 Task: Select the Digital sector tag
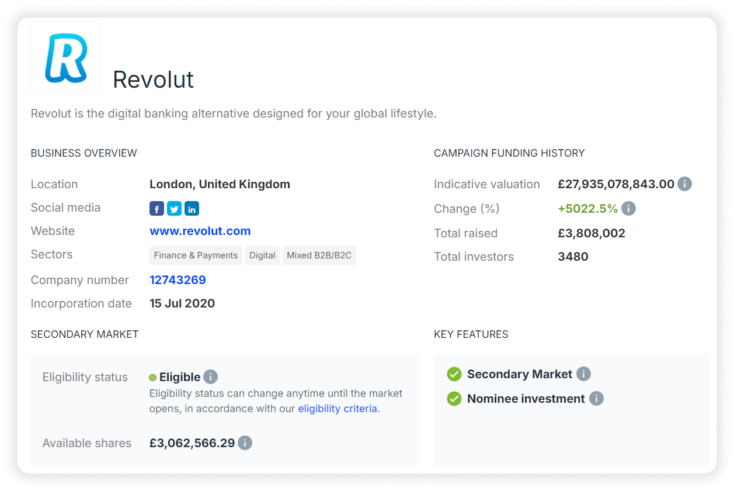tap(262, 255)
